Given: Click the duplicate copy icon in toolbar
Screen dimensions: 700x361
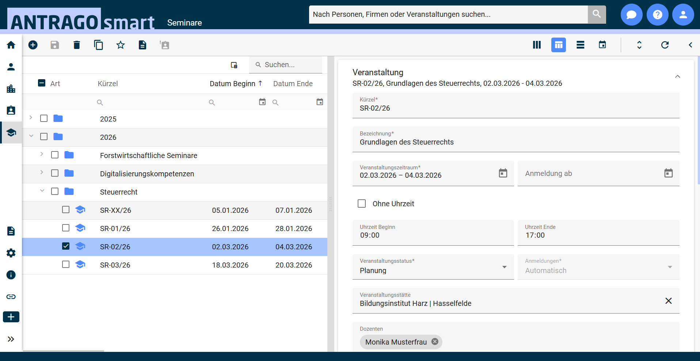Looking at the screenshot, I should point(98,45).
